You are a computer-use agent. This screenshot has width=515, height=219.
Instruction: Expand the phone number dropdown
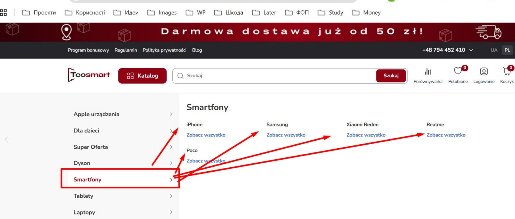coord(471,50)
